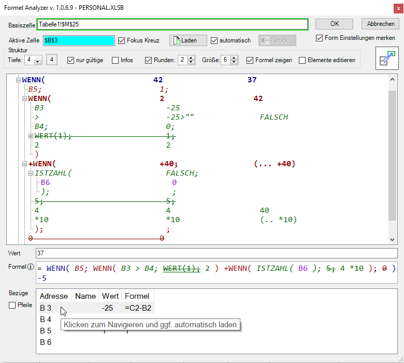Click the Formel info icon
This screenshot has width=404, height=363.
tap(31, 267)
